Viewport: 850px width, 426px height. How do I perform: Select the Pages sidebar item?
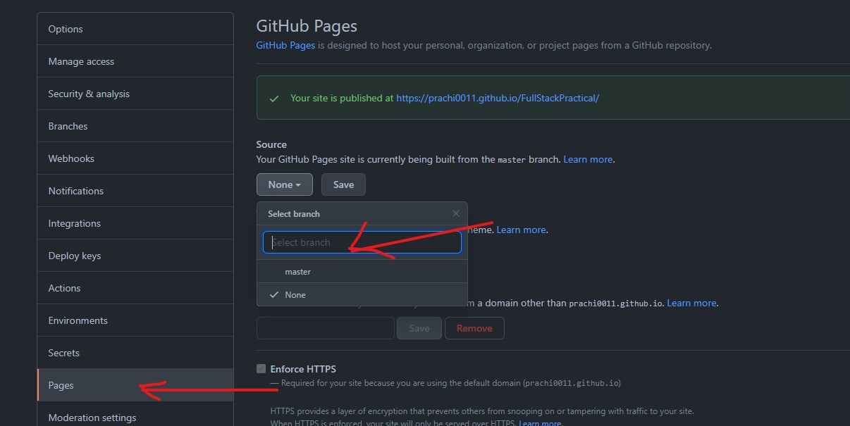tap(135, 385)
